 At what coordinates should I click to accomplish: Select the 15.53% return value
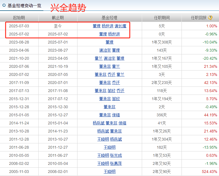tap(211, 123)
